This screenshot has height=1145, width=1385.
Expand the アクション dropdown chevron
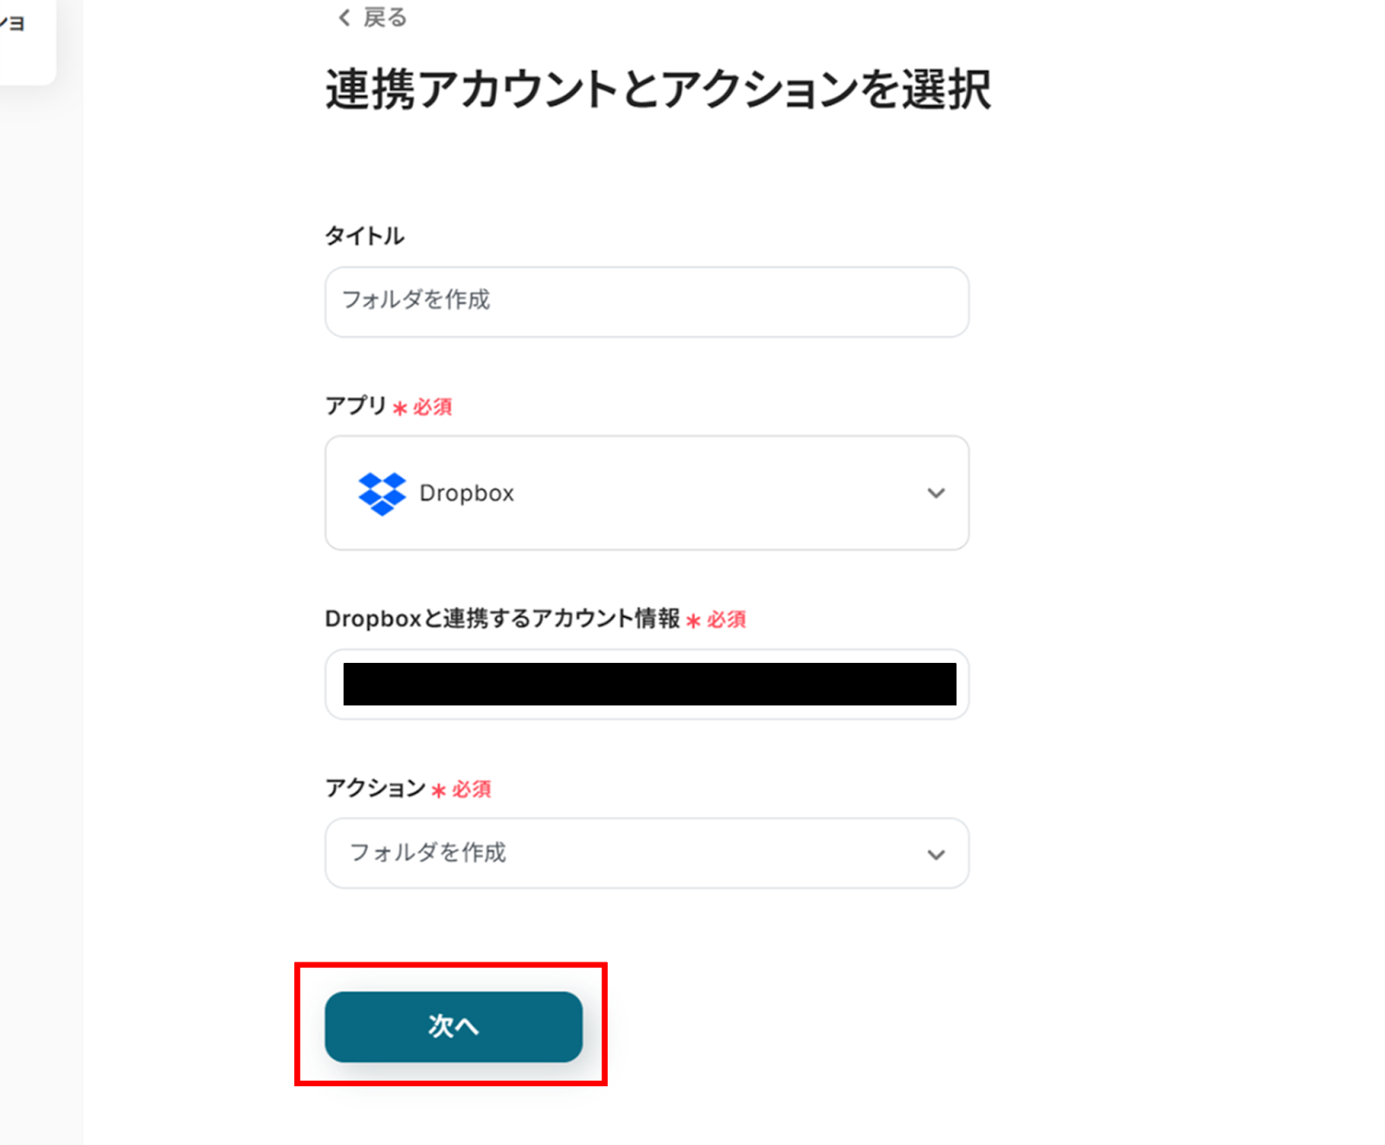(x=936, y=854)
